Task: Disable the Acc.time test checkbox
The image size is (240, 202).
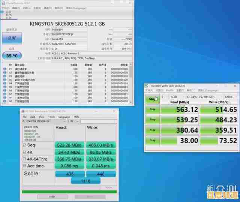Action: tap(25, 166)
